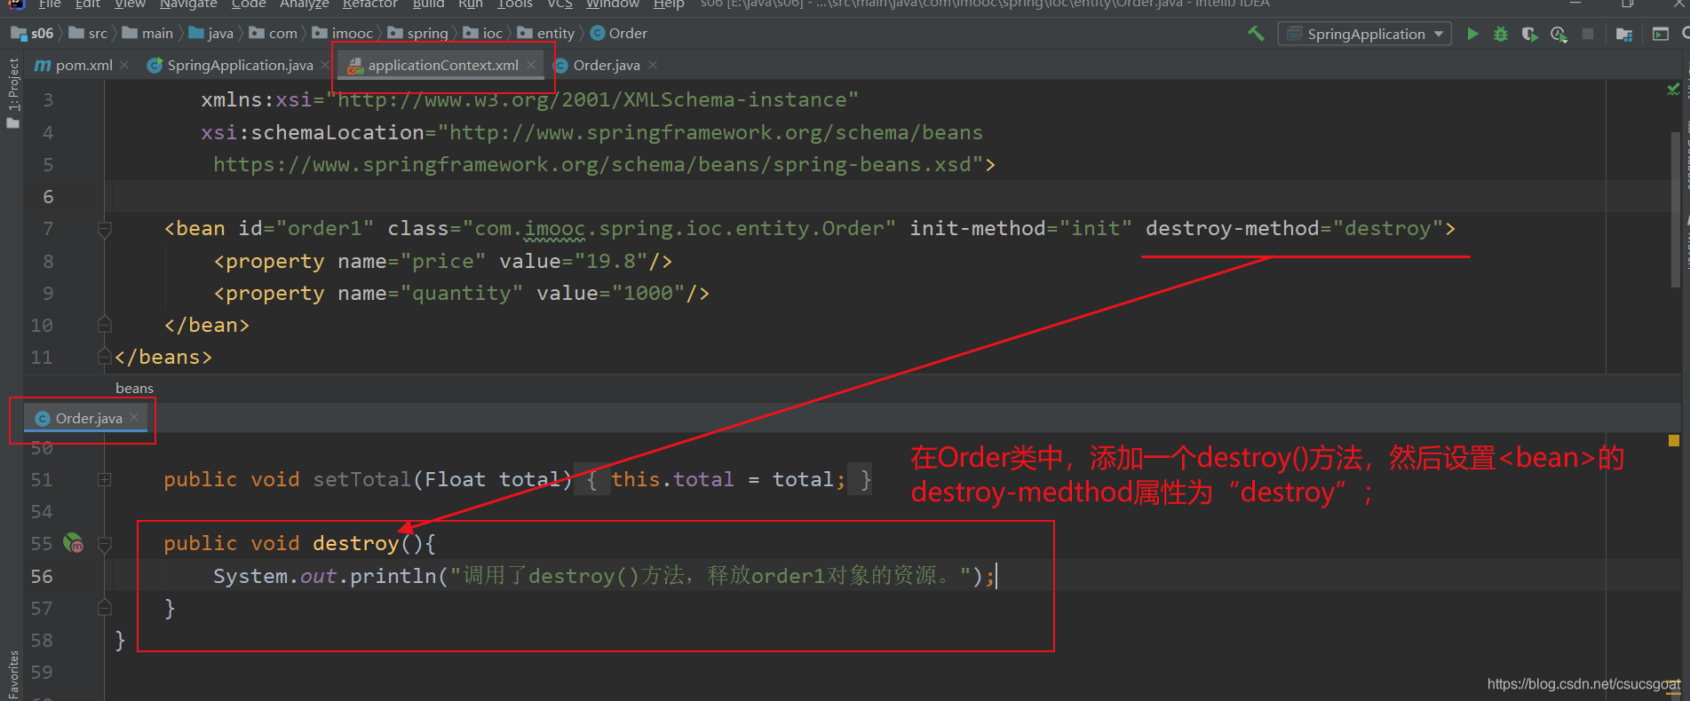Select the Order.java tab in top tab bar
Image resolution: width=1690 pixels, height=701 pixels.
607,65
